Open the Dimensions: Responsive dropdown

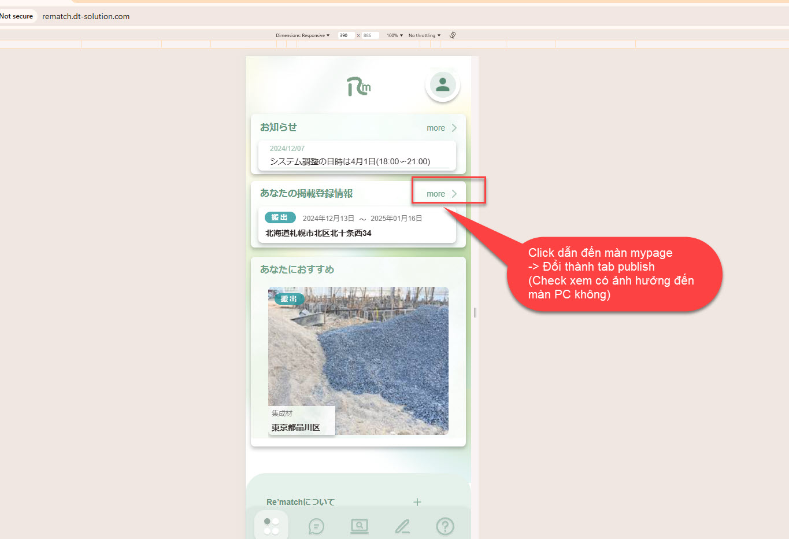(x=302, y=35)
